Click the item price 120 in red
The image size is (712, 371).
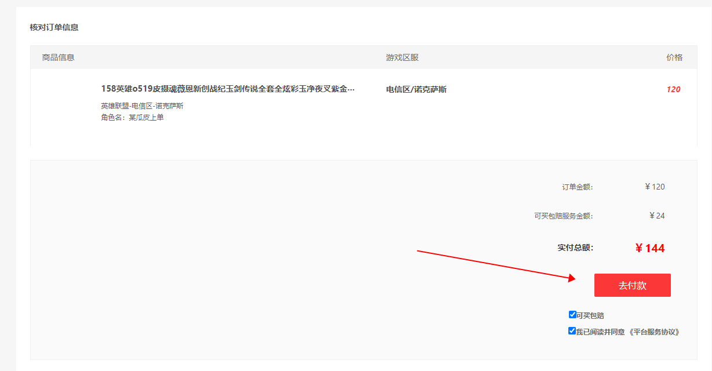(673, 89)
